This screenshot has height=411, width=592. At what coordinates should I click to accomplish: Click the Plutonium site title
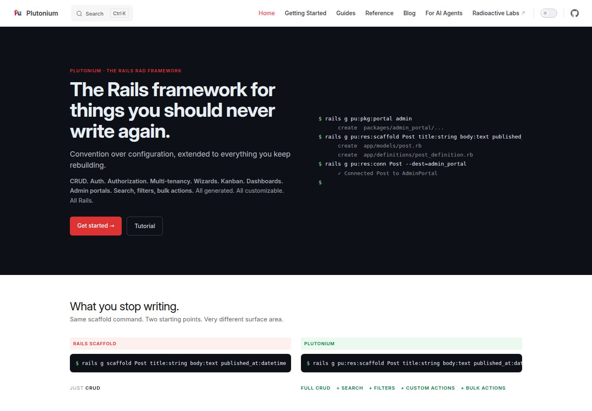point(42,13)
